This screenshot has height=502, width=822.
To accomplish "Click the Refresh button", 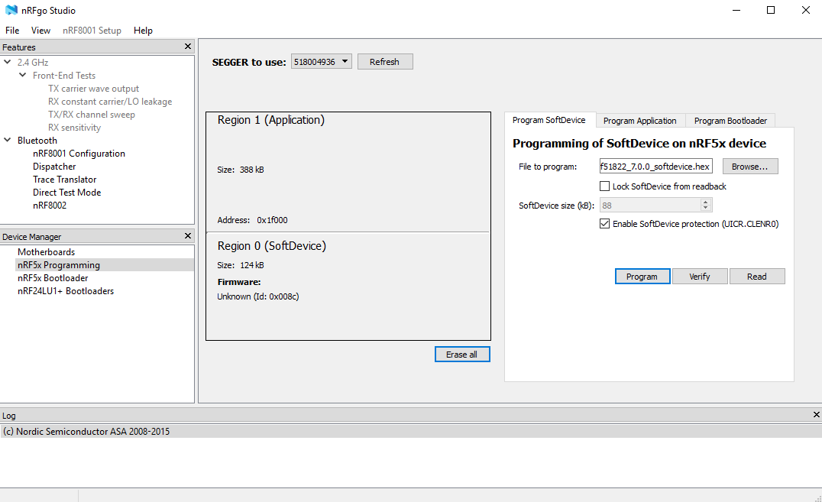I will (x=385, y=62).
